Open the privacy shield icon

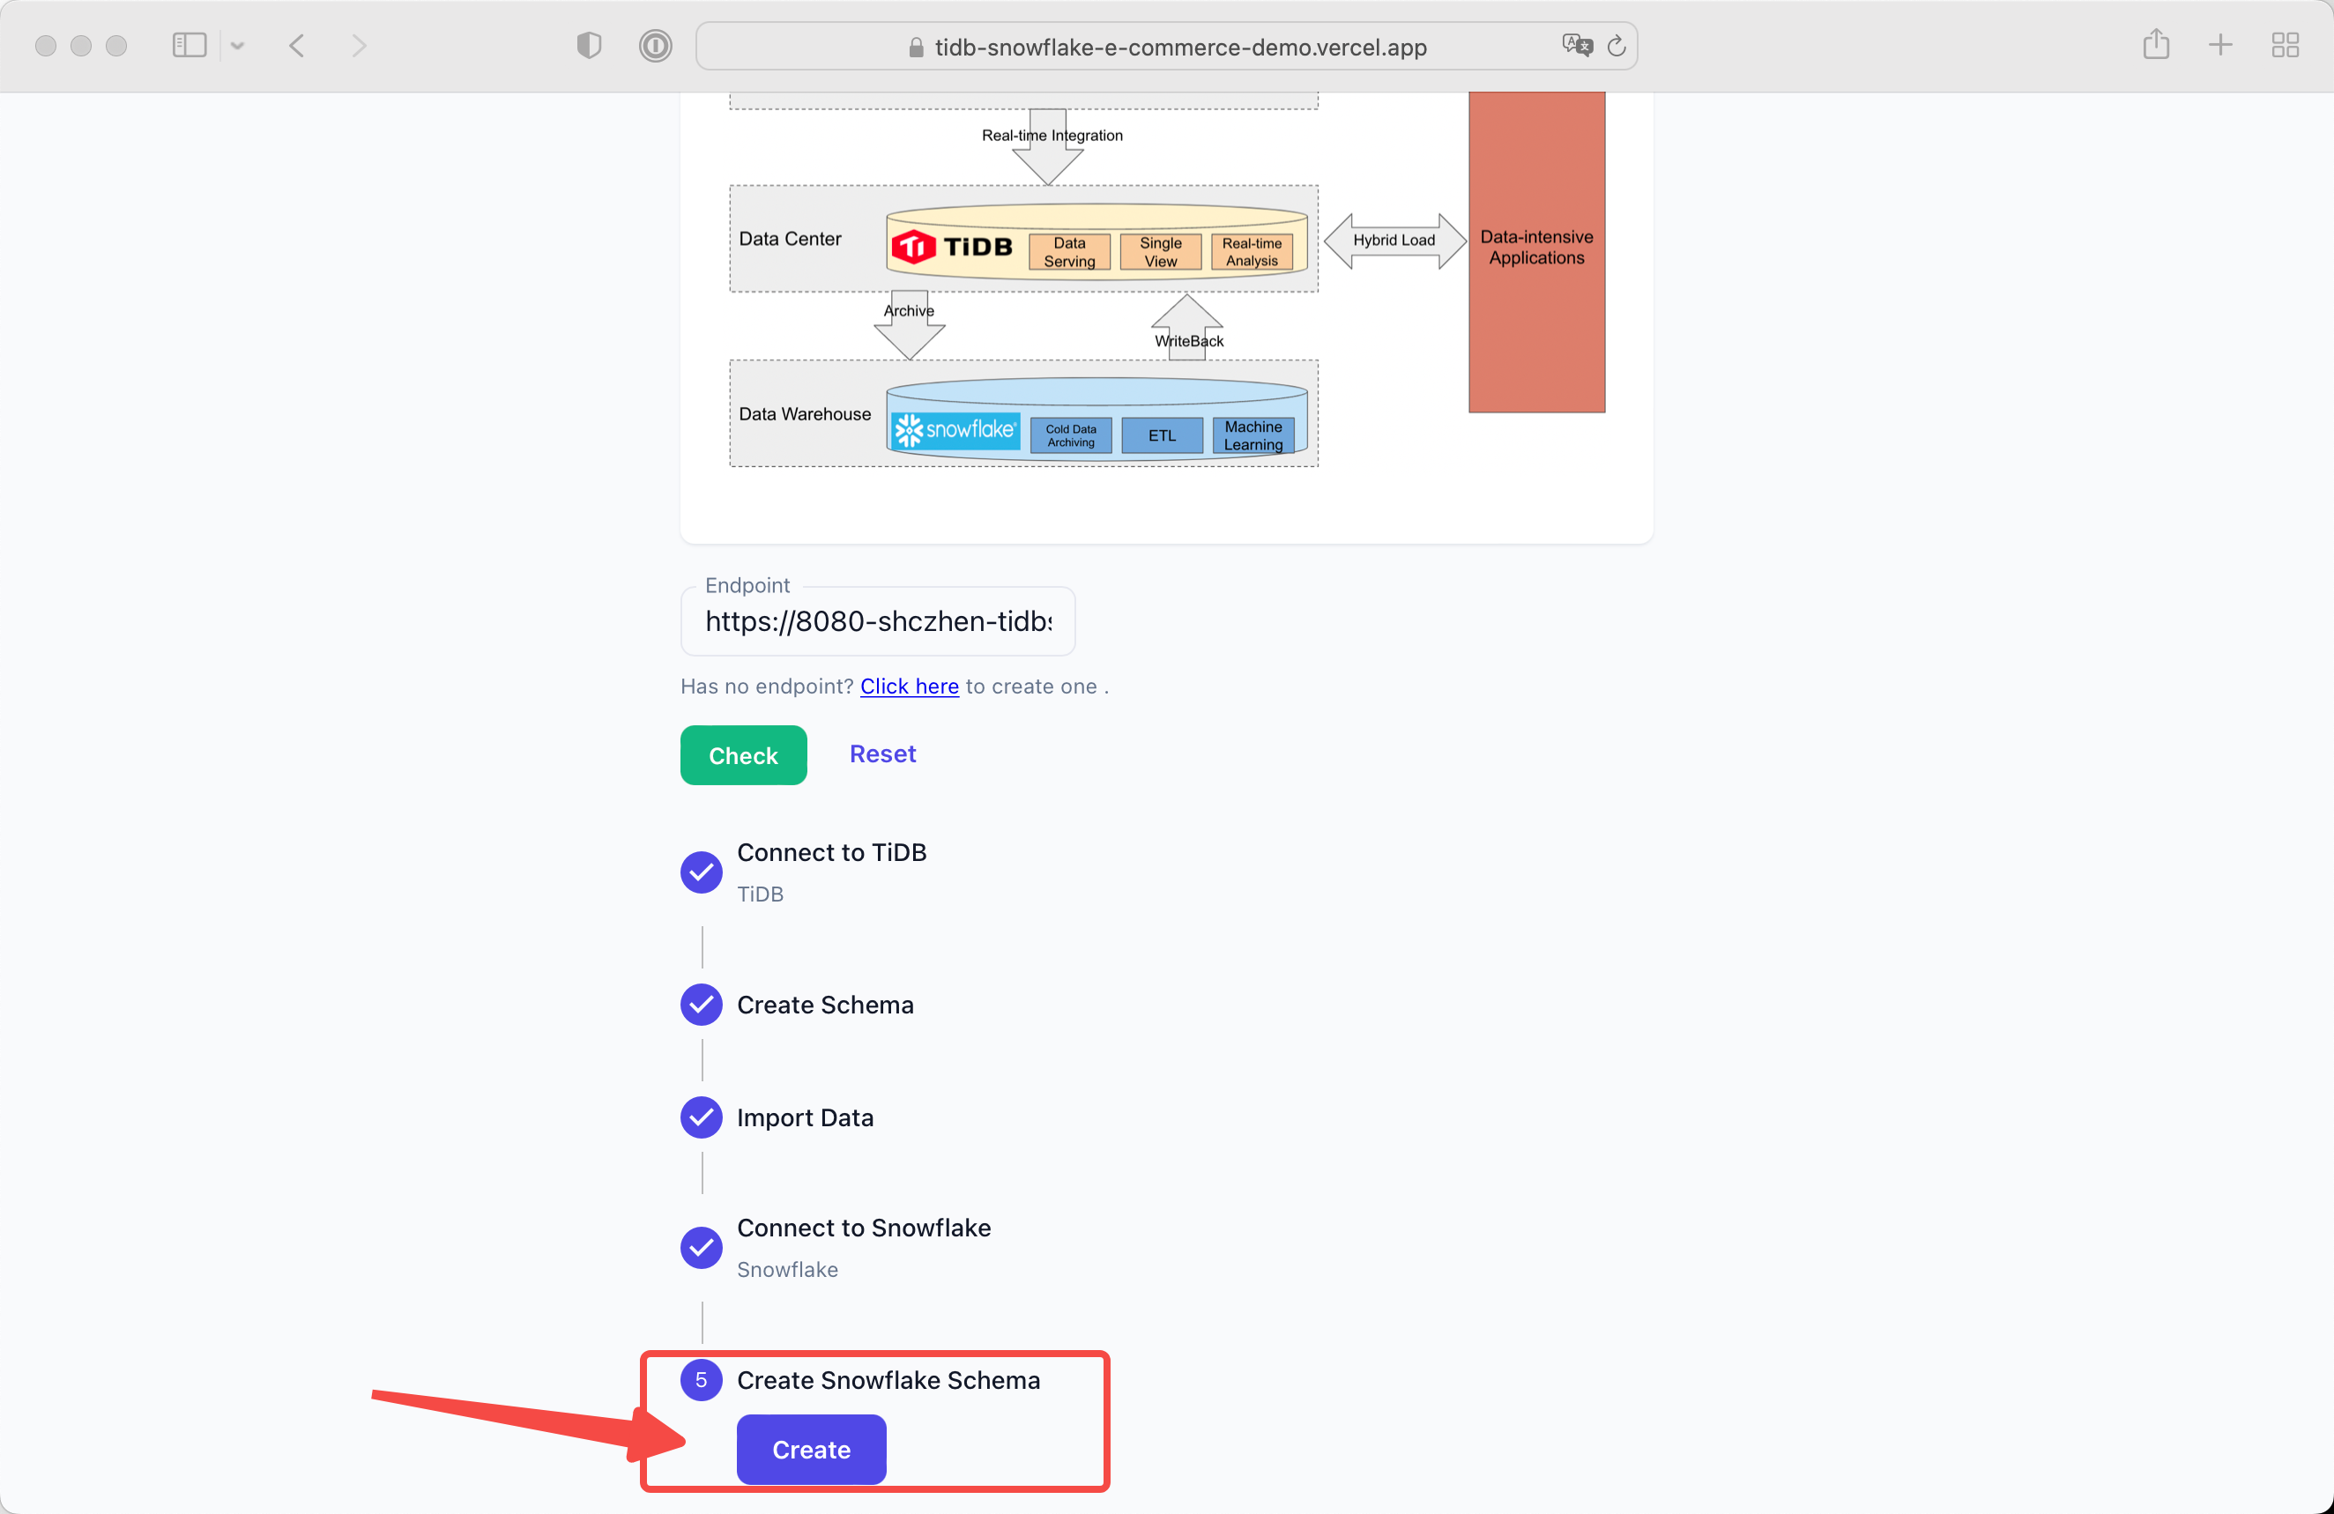pyautogui.click(x=589, y=45)
